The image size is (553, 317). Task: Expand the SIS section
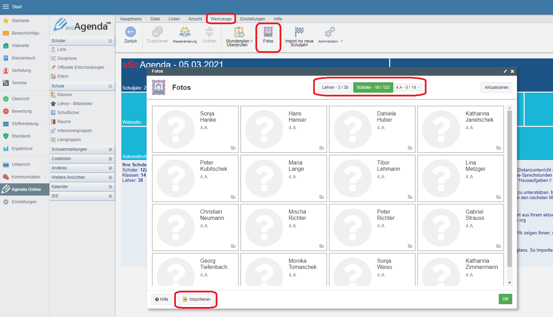coord(110,196)
